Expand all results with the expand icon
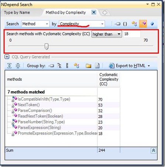Screen dimensions: 165x167 [x=9, y=66]
